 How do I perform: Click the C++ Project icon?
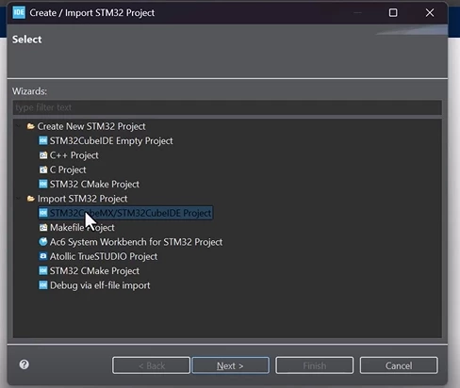coord(43,155)
